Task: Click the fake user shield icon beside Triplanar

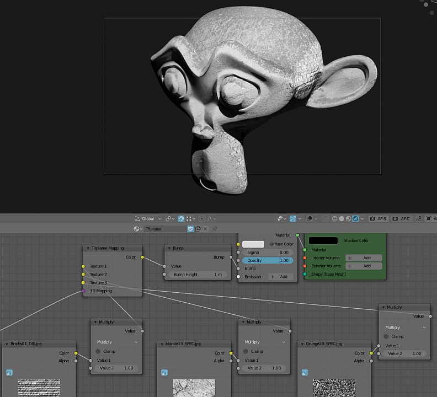Action: point(190,229)
